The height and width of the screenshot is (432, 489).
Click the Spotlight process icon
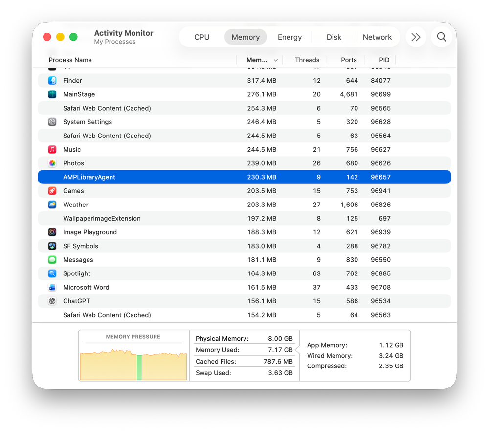click(x=52, y=273)
